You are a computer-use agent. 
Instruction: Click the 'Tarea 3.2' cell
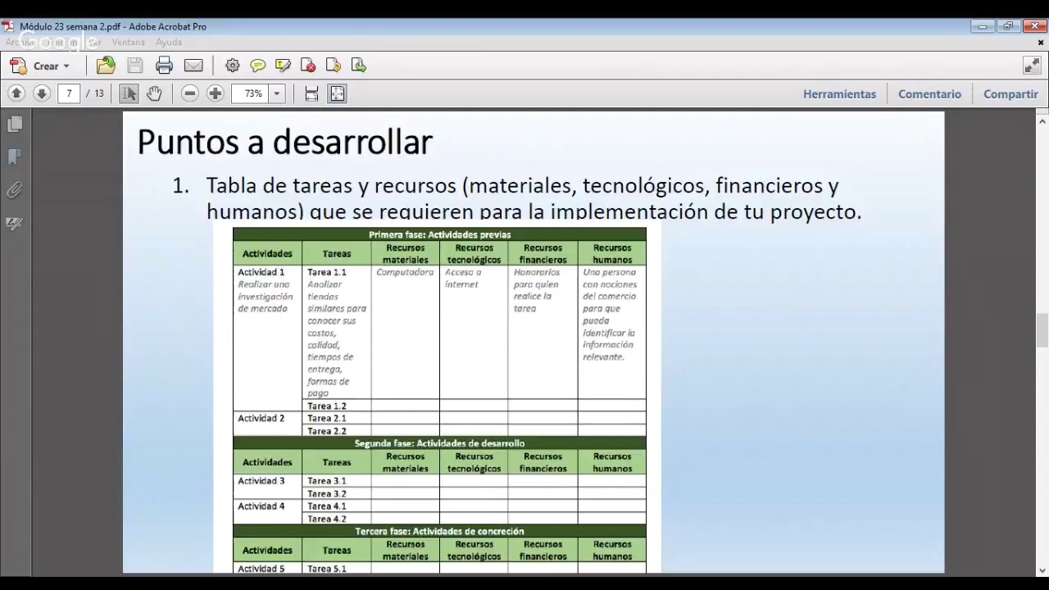(x=336, y=493)
